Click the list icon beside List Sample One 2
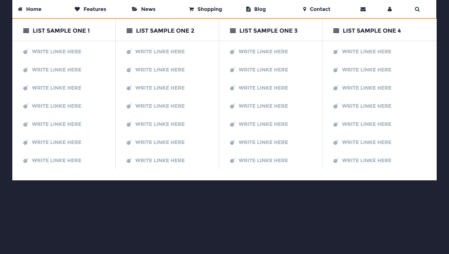Screen dimensions: 449x254 129,31
